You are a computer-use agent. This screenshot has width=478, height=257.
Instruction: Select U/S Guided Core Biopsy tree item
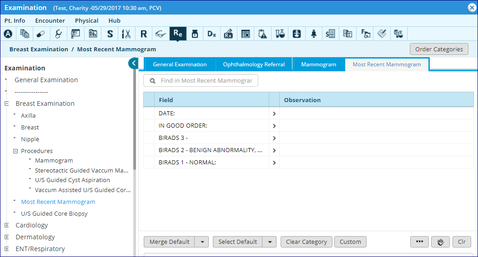pos(54,214)
